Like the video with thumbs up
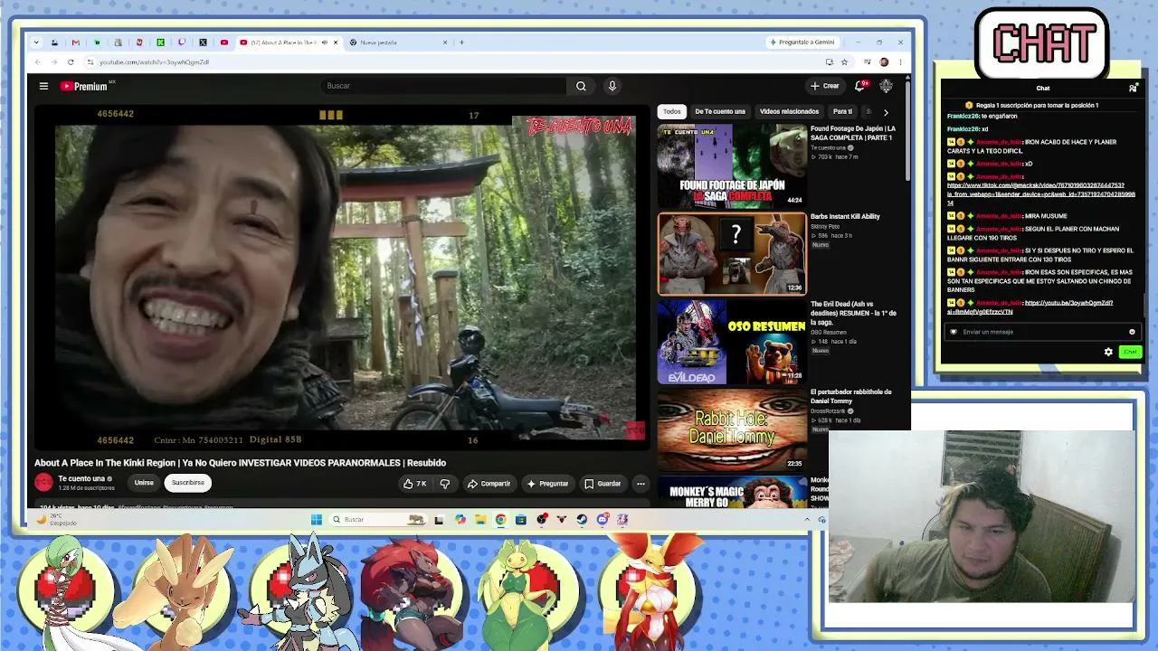Screen dimensions: 1158x651 point(415,484)
